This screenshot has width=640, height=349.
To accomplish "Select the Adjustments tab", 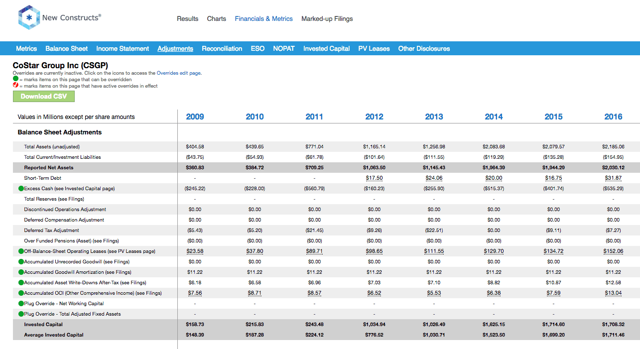I will coord(175,49).
